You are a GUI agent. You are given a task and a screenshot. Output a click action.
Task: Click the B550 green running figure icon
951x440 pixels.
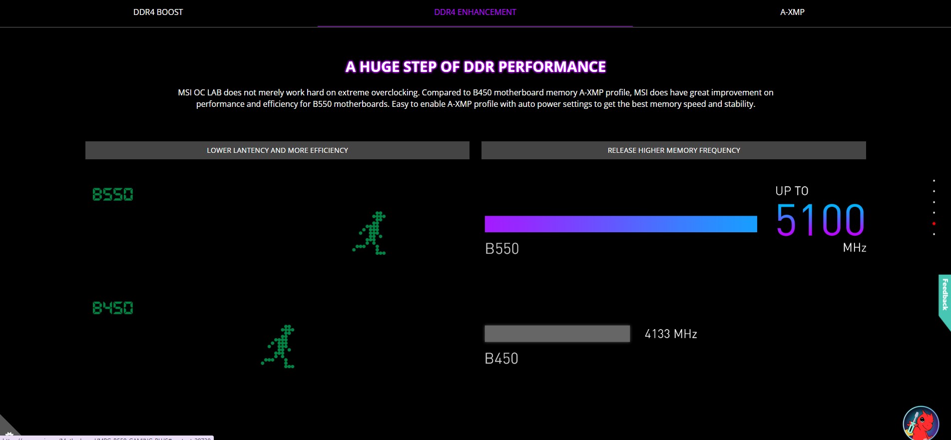tap(370, 233)
